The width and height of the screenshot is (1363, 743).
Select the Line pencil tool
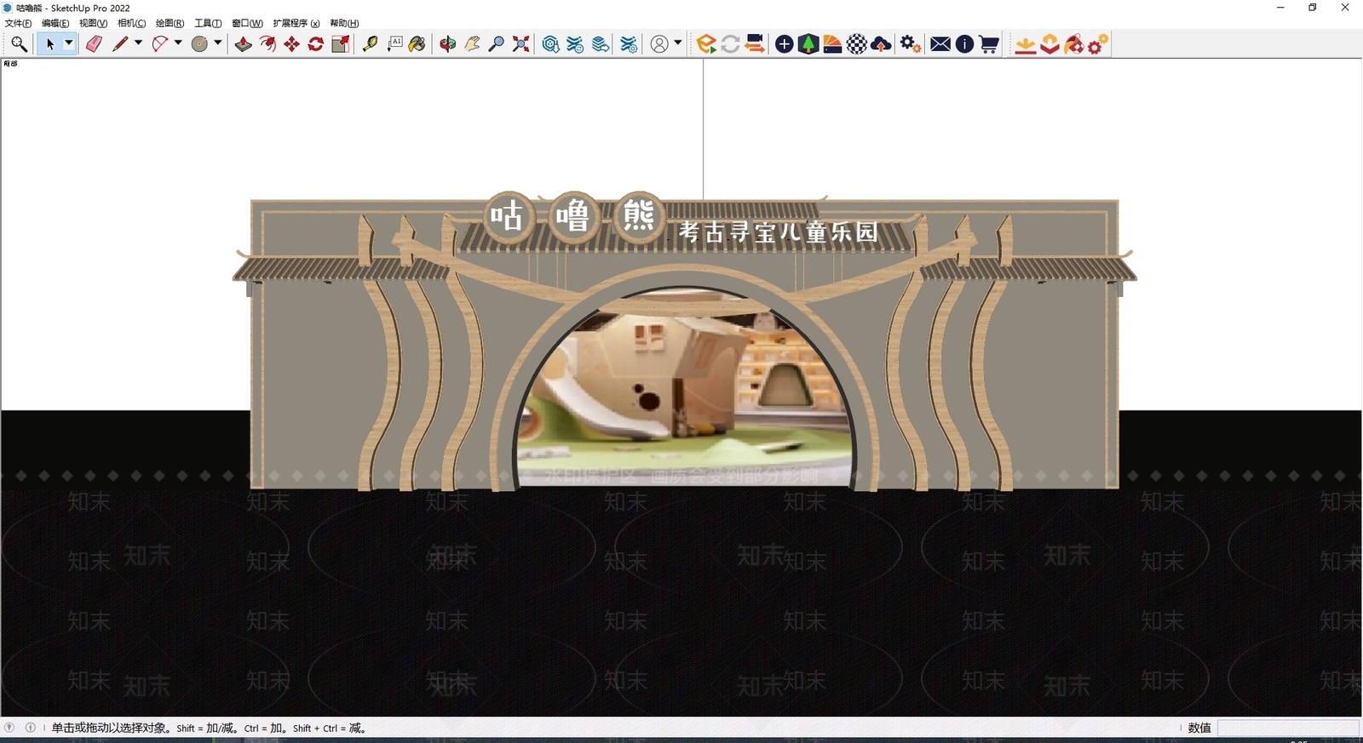120,44
